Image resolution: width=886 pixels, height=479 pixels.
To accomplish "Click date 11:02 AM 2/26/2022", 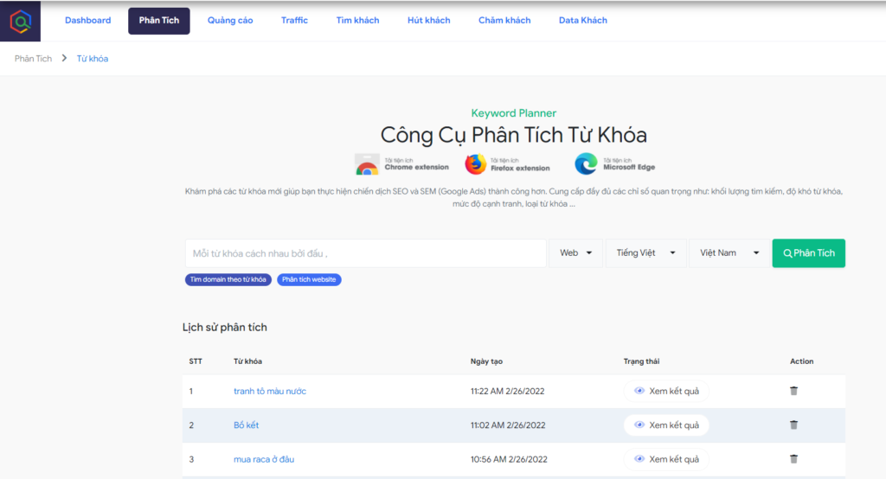I will [x=508, y=425].
